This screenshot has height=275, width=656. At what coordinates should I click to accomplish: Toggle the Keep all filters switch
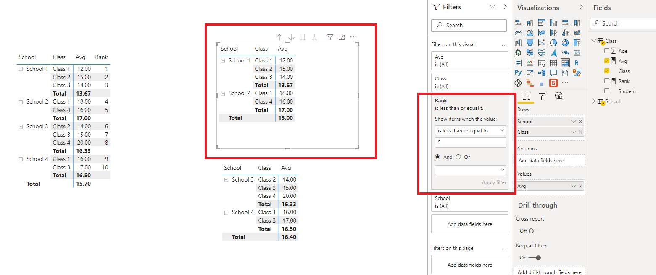pos(535,258)
